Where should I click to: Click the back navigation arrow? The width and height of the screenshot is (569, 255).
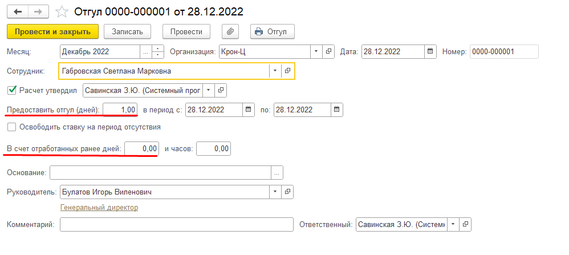click(17, 11)
